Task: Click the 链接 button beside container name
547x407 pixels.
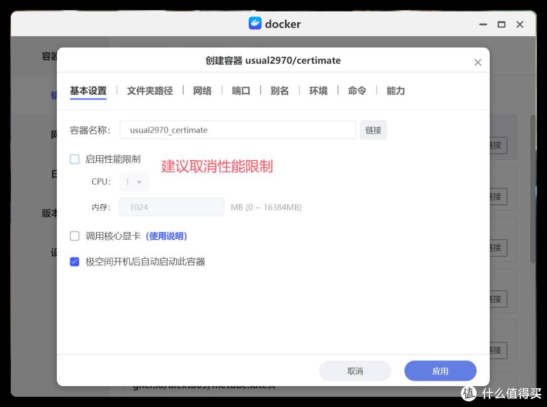Action: coord(373,130)
